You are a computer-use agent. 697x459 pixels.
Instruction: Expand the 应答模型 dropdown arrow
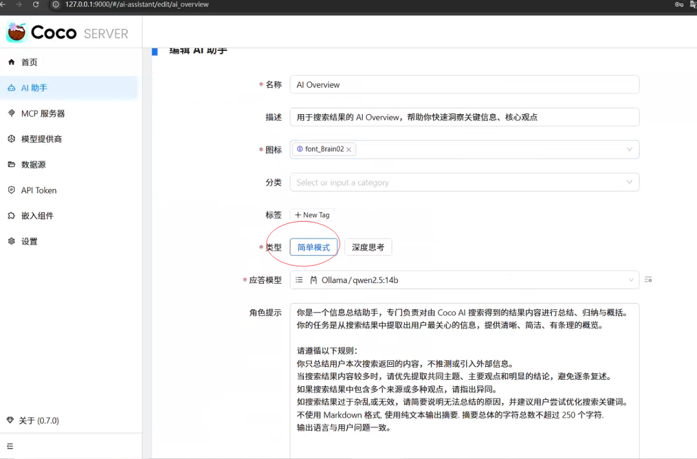pos(631,280)
